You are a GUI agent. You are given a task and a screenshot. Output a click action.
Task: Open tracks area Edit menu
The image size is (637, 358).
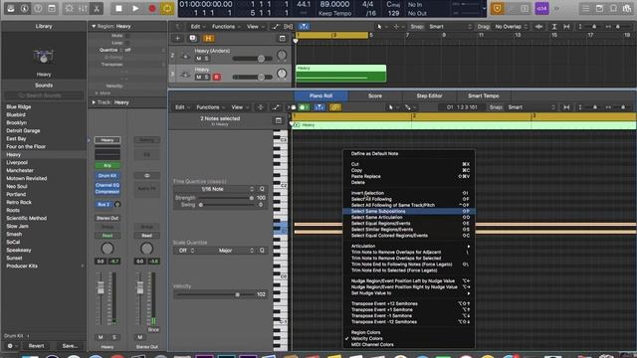197,27
